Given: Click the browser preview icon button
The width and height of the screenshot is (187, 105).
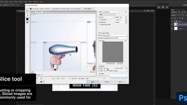Looking at the screenshot, I should pyautogui.click(x=41, y=82).
